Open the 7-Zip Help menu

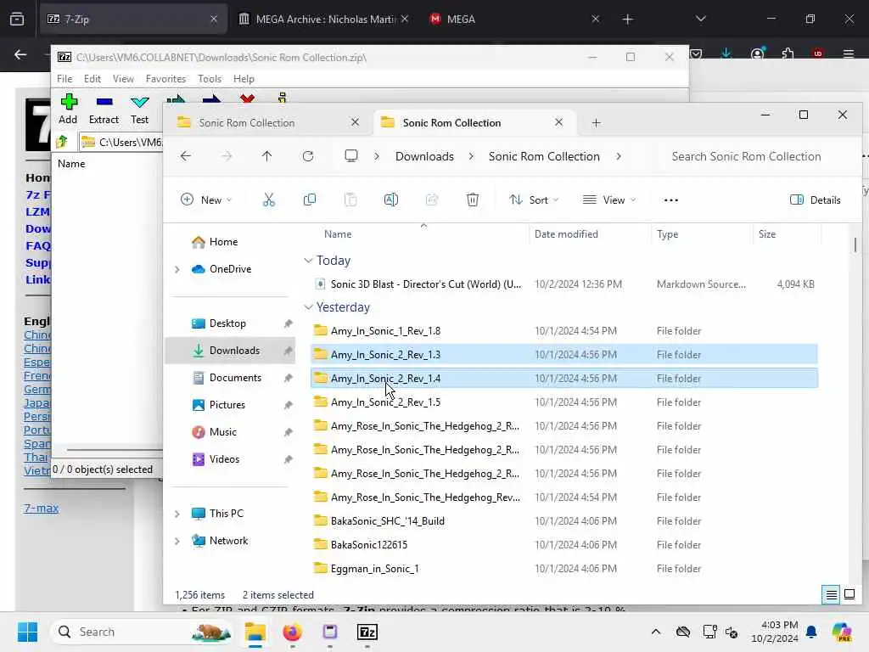[244, 79]
